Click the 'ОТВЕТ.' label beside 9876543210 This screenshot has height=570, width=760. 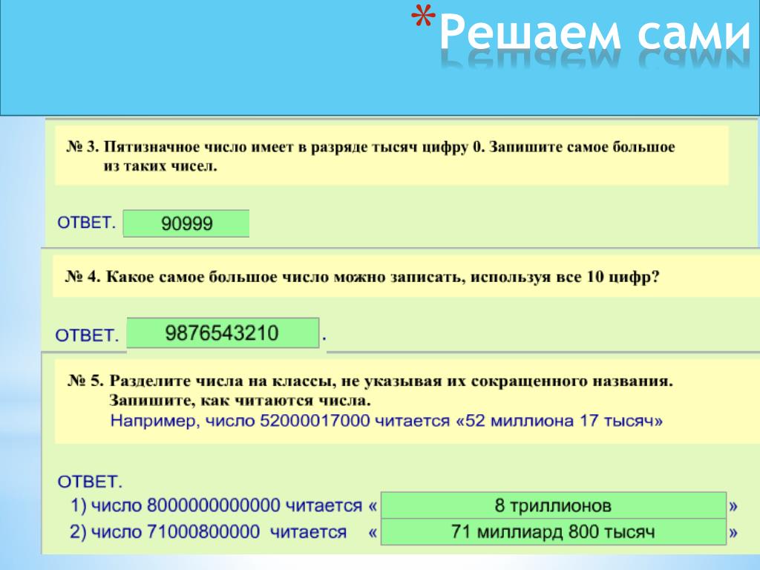pyautogui.click(x=87, y=335)
